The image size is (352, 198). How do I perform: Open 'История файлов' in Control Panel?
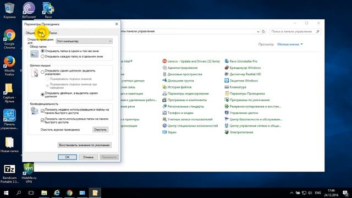pyautogui.click(x=177, y=87)
